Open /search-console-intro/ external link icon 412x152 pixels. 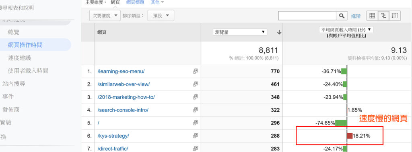click(195, 110)
